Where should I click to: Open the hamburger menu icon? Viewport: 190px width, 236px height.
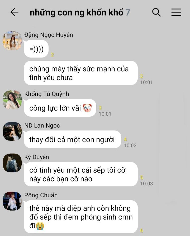pyautogui.click(x=176, y=12)
